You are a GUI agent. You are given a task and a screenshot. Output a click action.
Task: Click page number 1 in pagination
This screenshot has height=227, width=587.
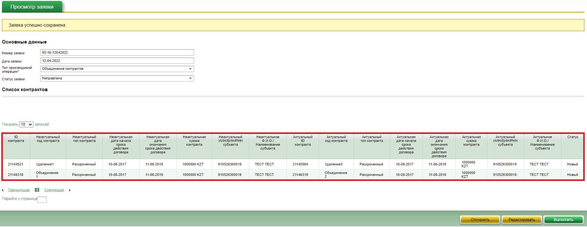pyautogui.click(x=37, y=190)
